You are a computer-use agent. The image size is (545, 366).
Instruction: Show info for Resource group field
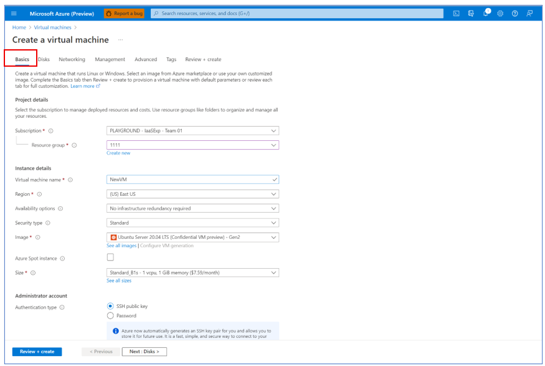tap(74, 145)
